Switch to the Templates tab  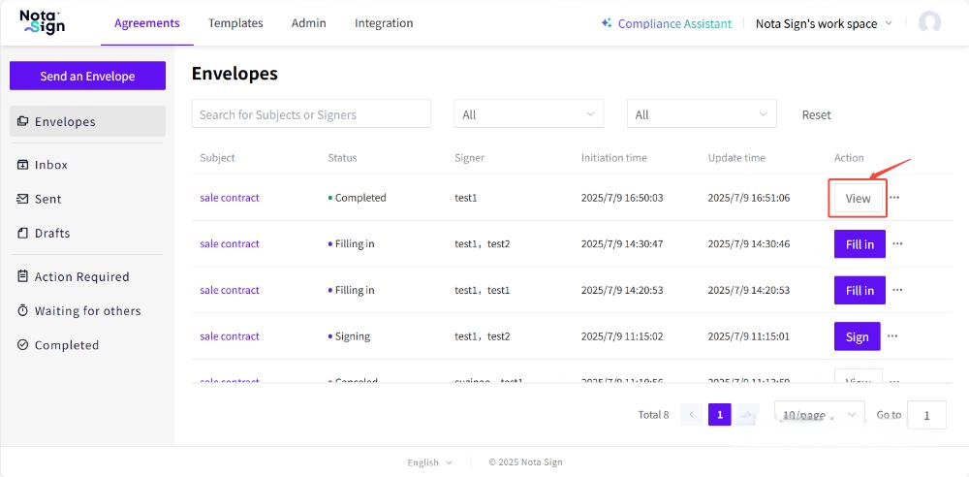tap(235, 23)
